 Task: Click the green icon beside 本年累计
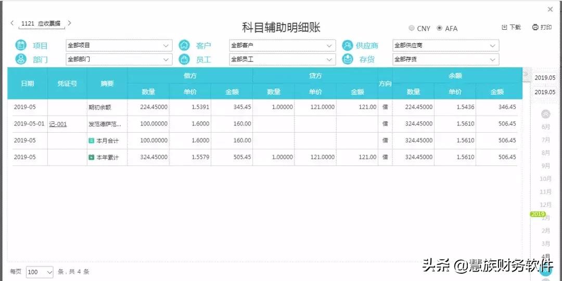92,157
